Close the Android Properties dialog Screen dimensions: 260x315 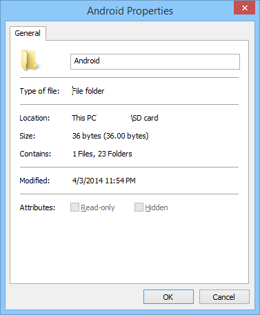click(244, 8)
